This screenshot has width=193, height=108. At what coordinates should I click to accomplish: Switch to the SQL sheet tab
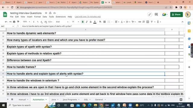point(87,100)
